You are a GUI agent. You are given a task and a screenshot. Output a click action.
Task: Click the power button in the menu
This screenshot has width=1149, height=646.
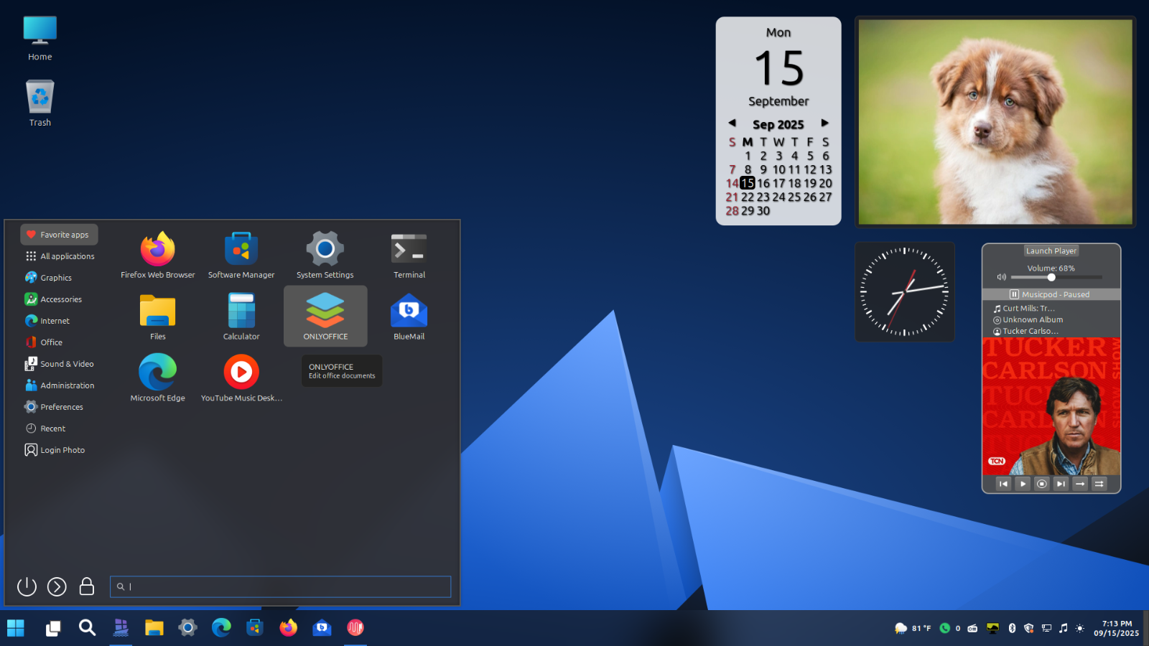[x=27, y=586]
